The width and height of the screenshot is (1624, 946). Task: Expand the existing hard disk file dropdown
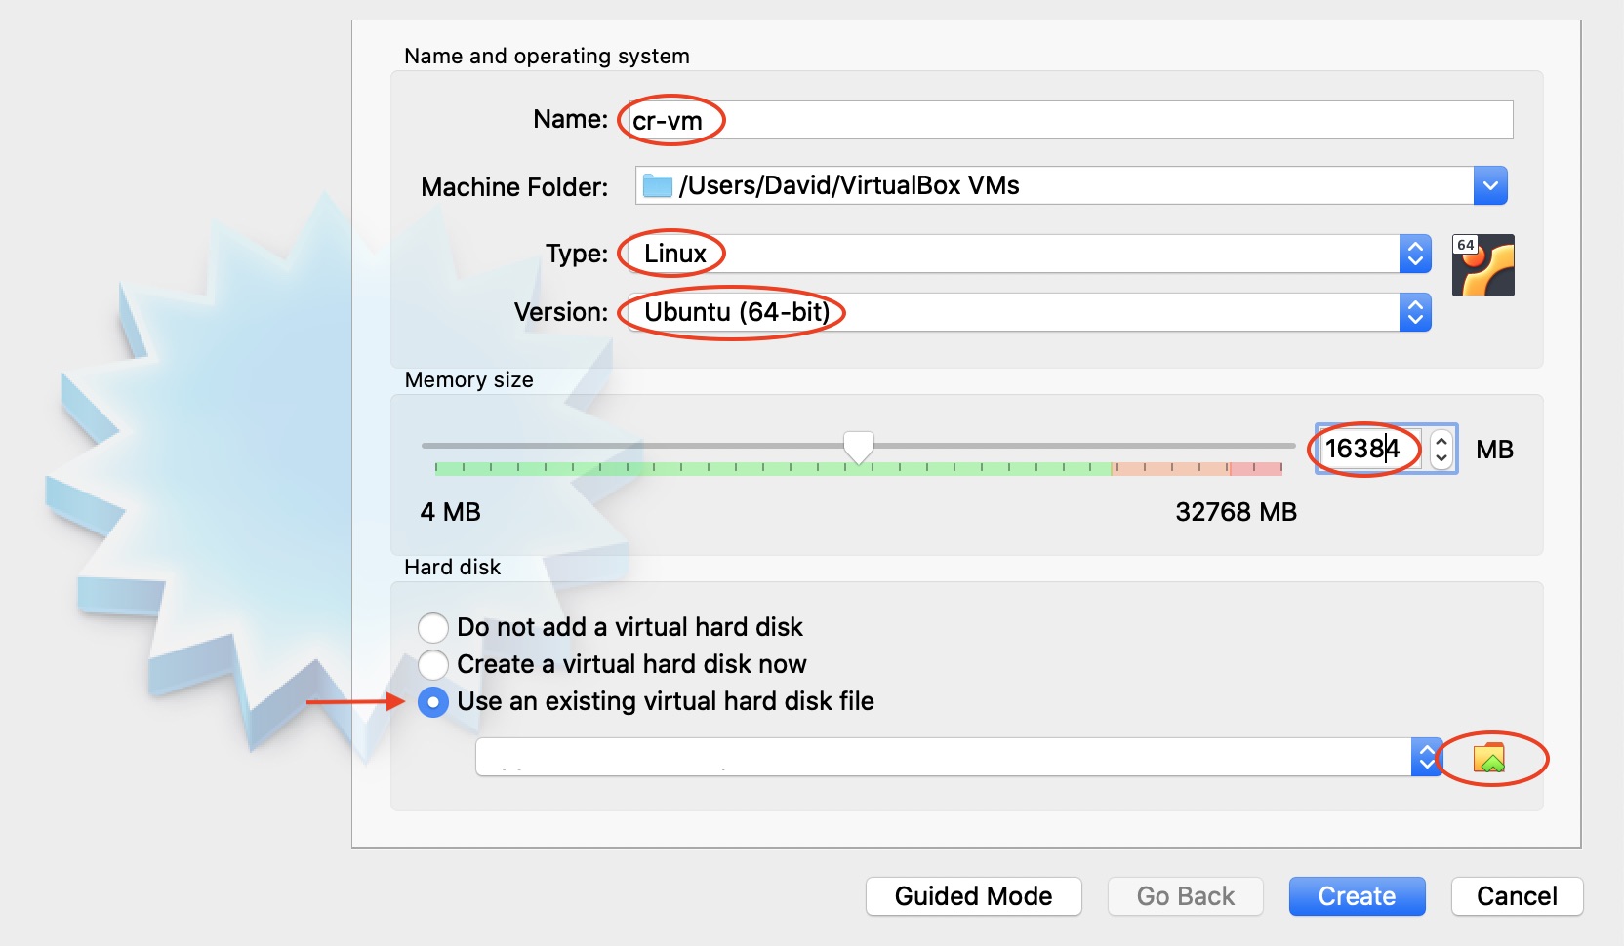coord(1426,757)
